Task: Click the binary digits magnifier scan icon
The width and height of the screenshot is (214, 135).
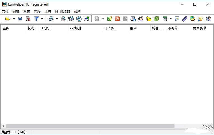Action: pos(51,19)
